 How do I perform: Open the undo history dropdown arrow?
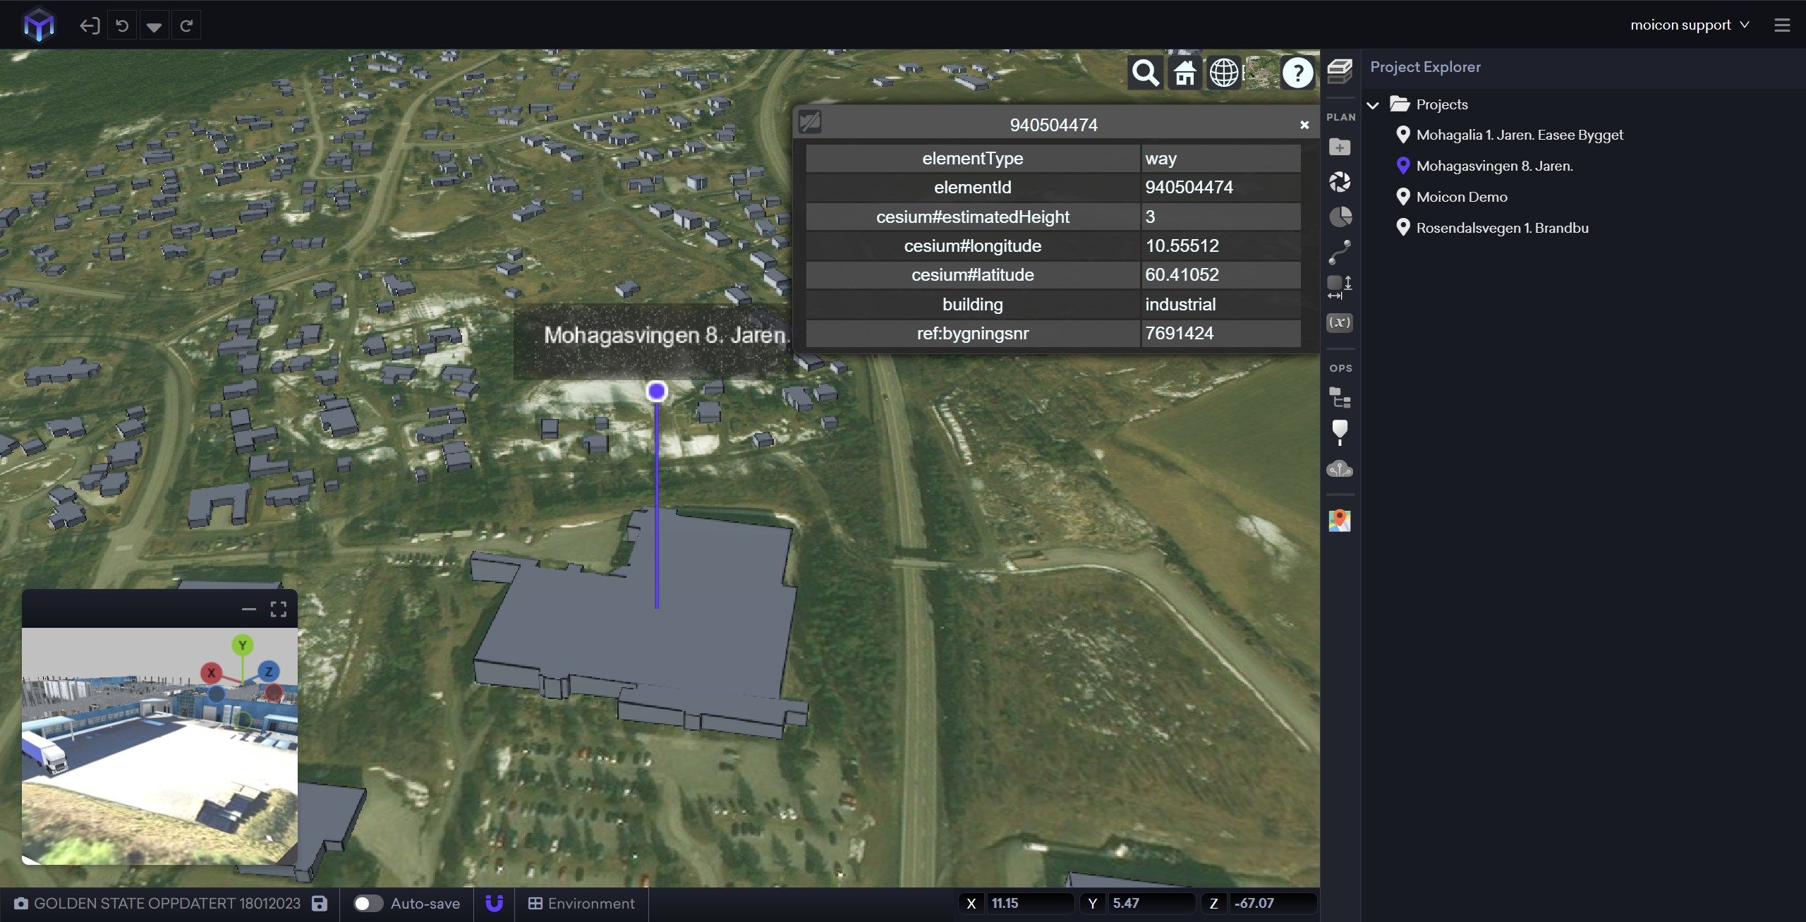[154, 27]
